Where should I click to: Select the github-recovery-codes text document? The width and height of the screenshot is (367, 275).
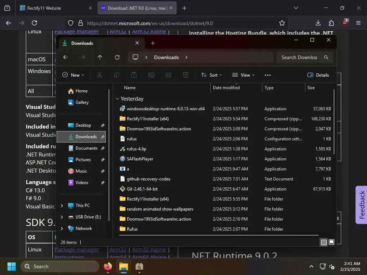click(148, 179)
